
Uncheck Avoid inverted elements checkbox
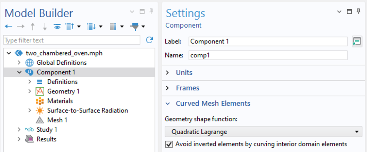[x=169, y=144]
